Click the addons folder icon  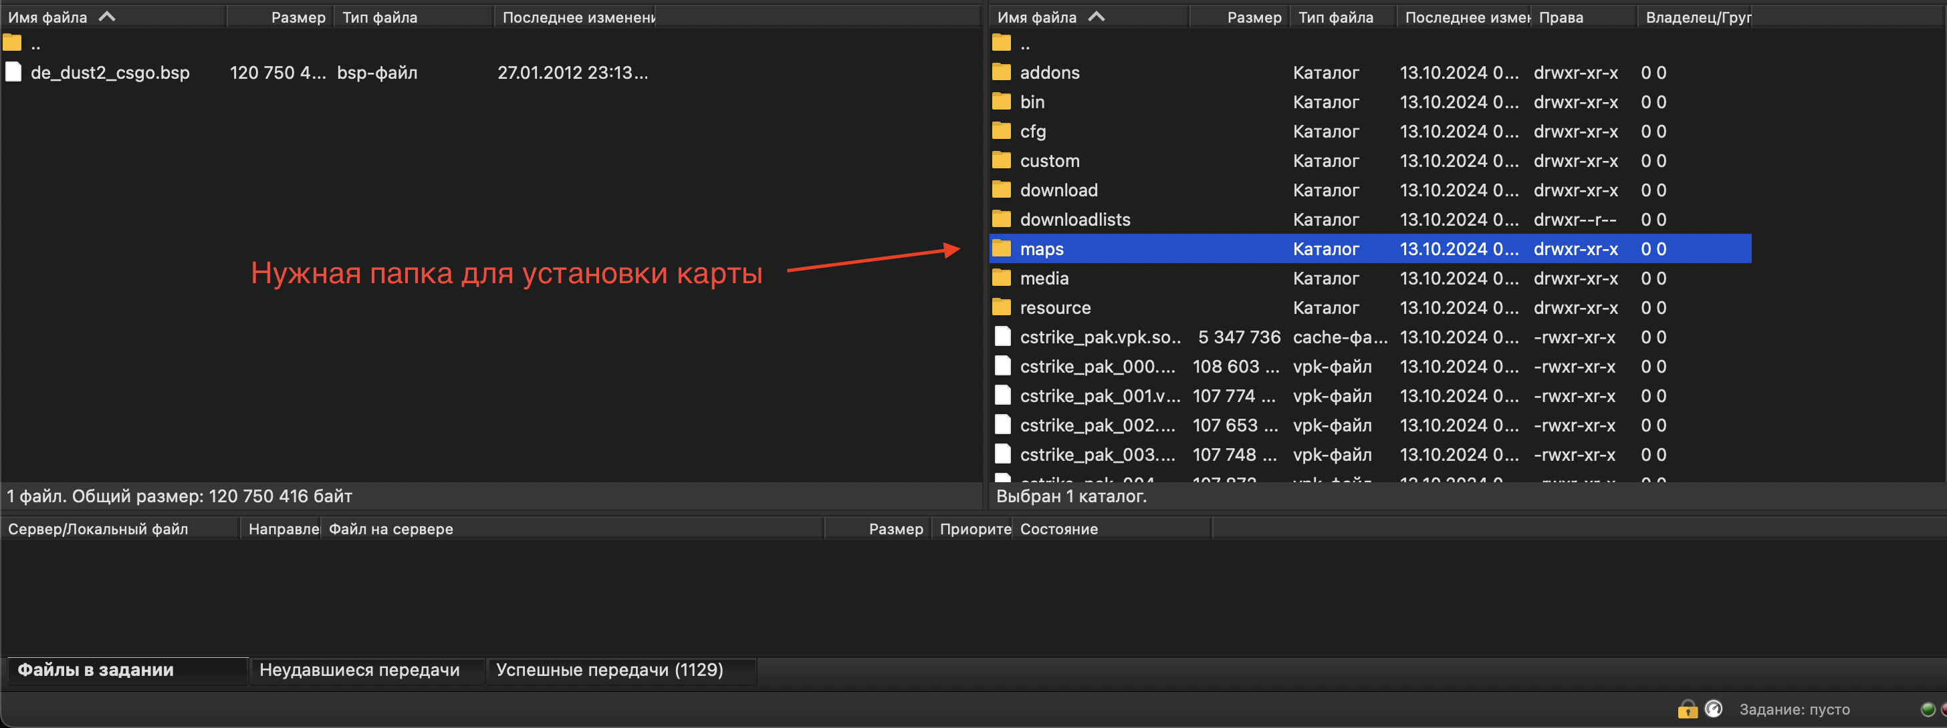1002,73
